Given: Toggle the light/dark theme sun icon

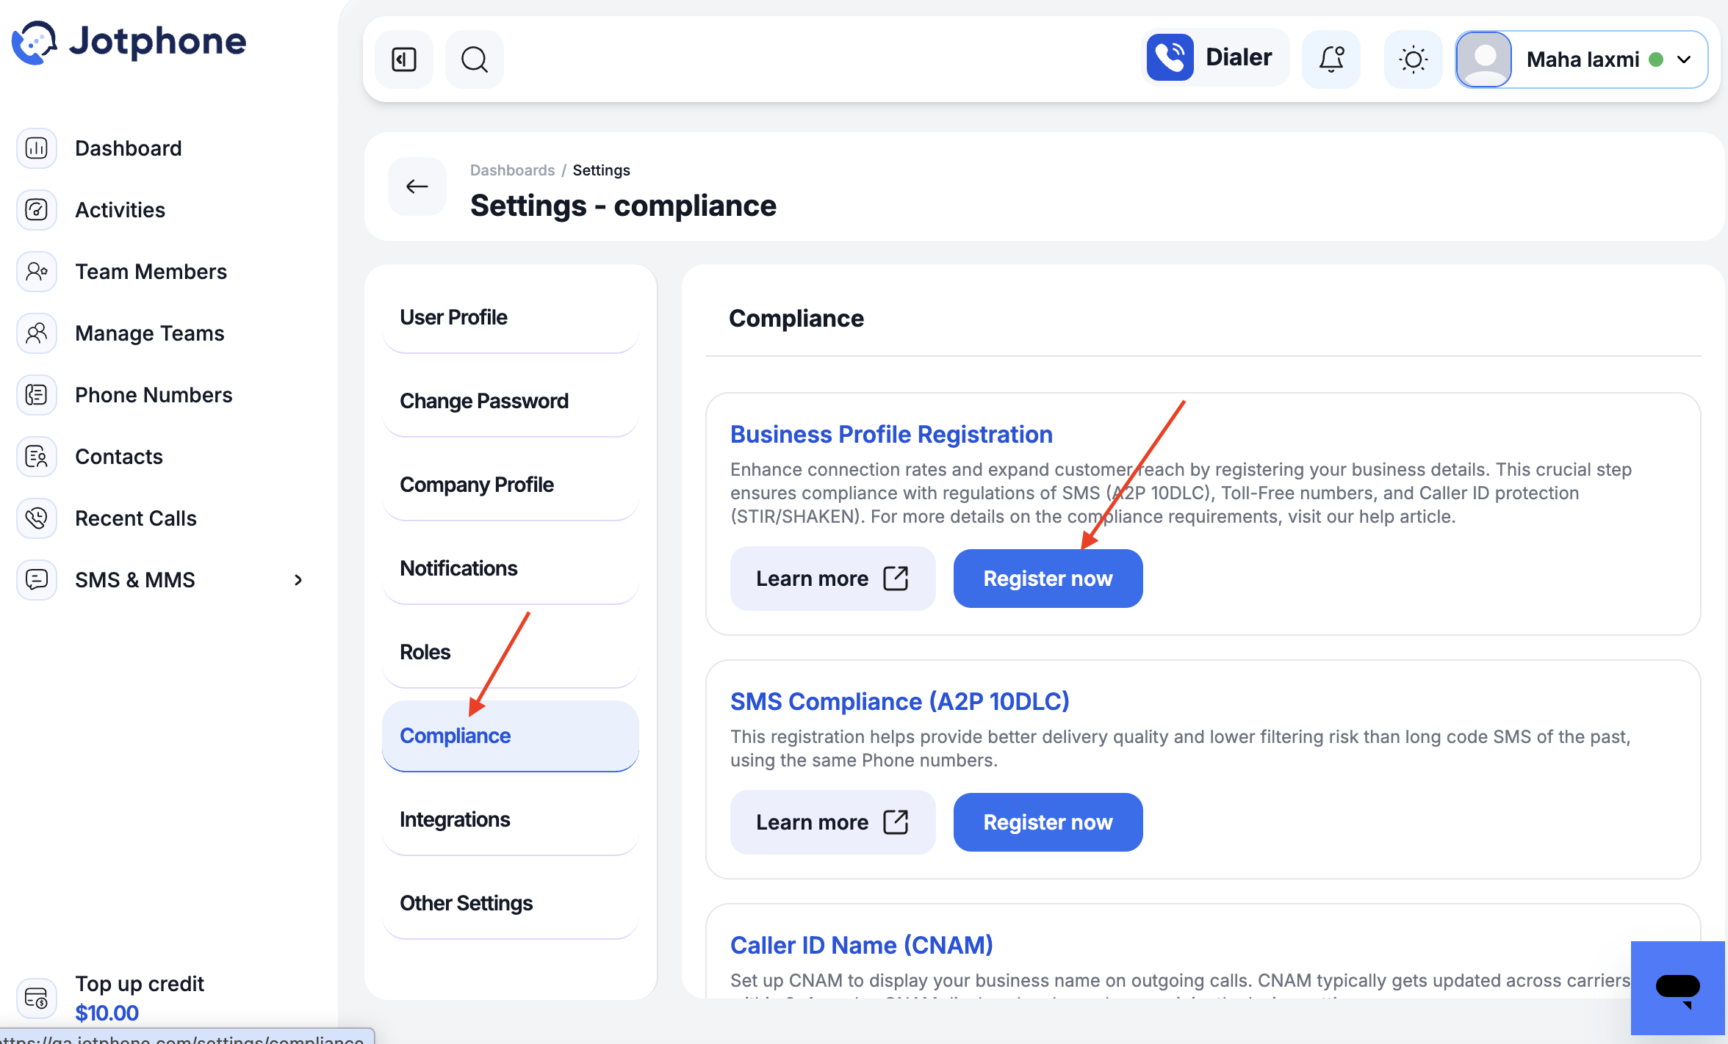Looking at the screenshot, I should 1414,59.
